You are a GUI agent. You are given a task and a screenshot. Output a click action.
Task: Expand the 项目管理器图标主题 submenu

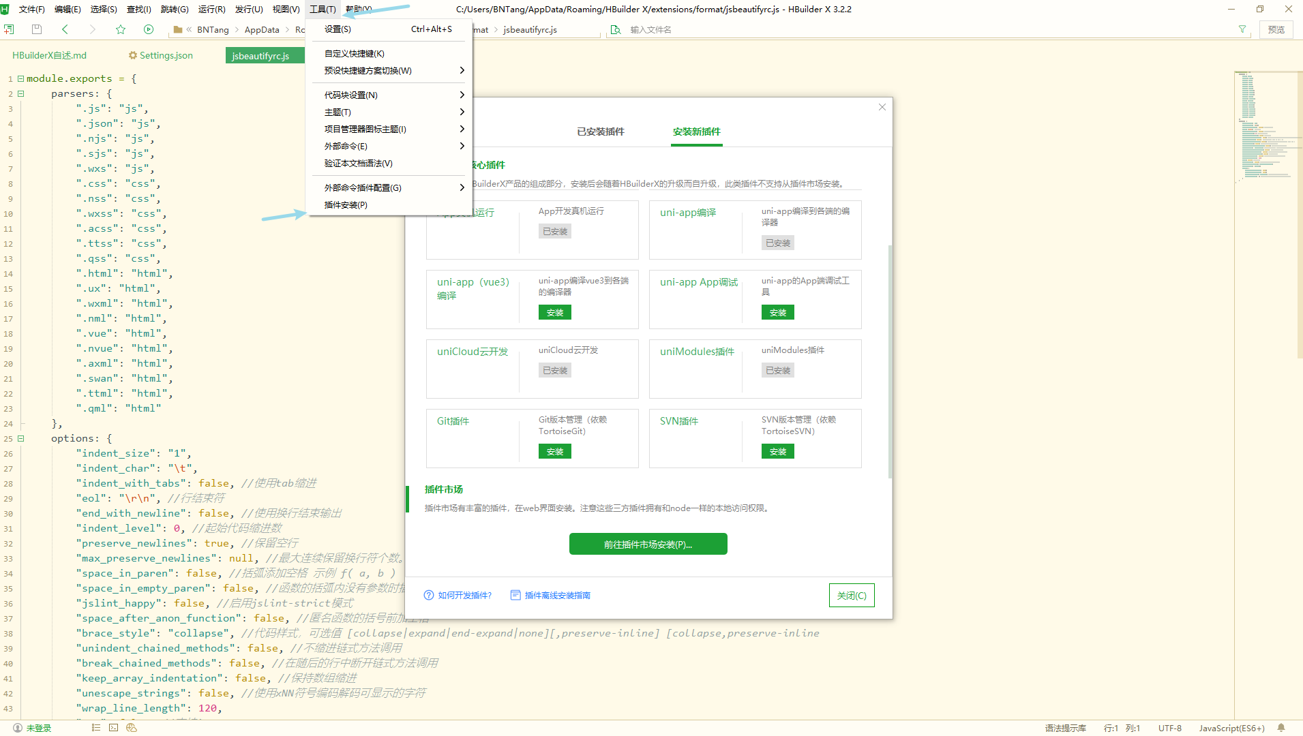[462, 129]
